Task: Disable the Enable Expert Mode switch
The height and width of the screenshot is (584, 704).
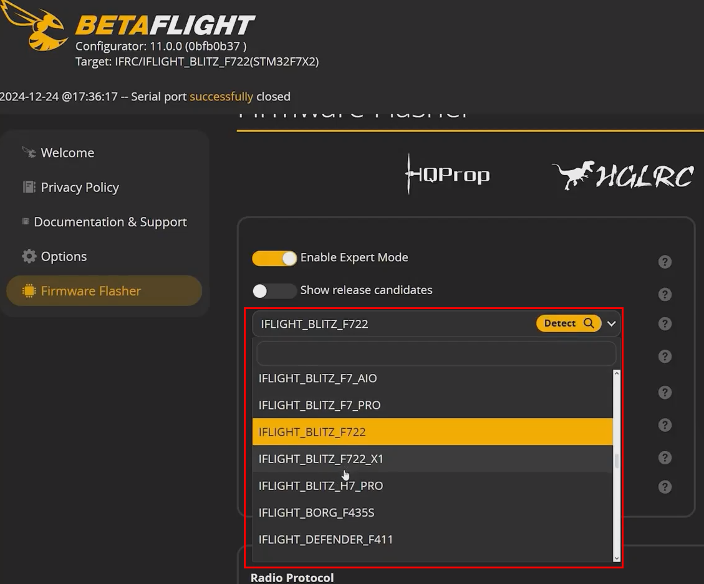Action: point(274,258)
